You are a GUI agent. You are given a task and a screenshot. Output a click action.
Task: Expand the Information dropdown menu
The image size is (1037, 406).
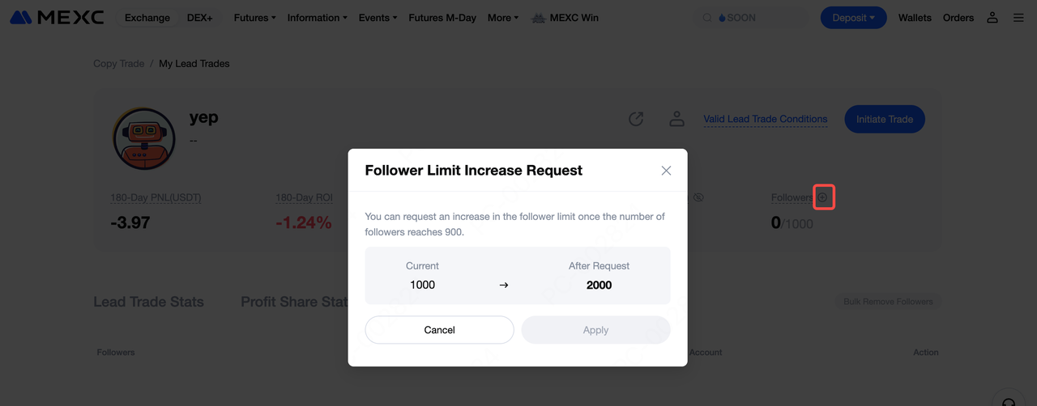(317, 18)
